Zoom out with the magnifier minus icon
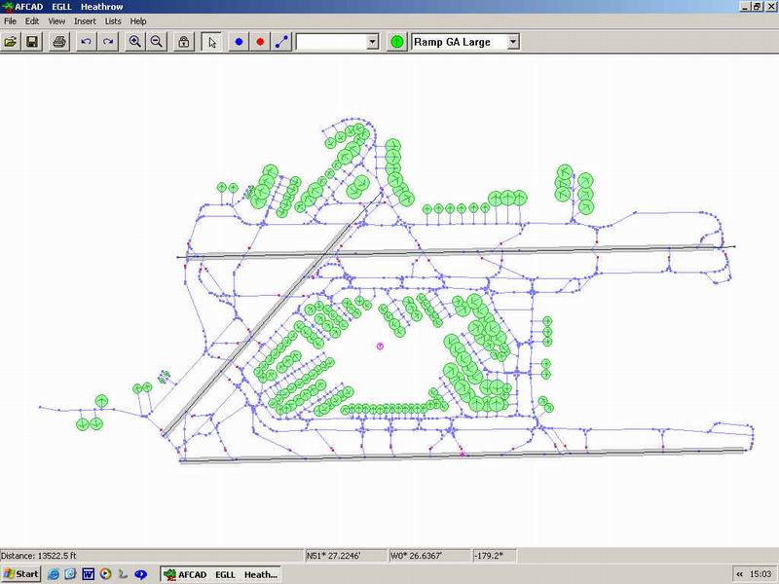Image resolution: width=779 pixels, height=584 pixels. point(156,42)
